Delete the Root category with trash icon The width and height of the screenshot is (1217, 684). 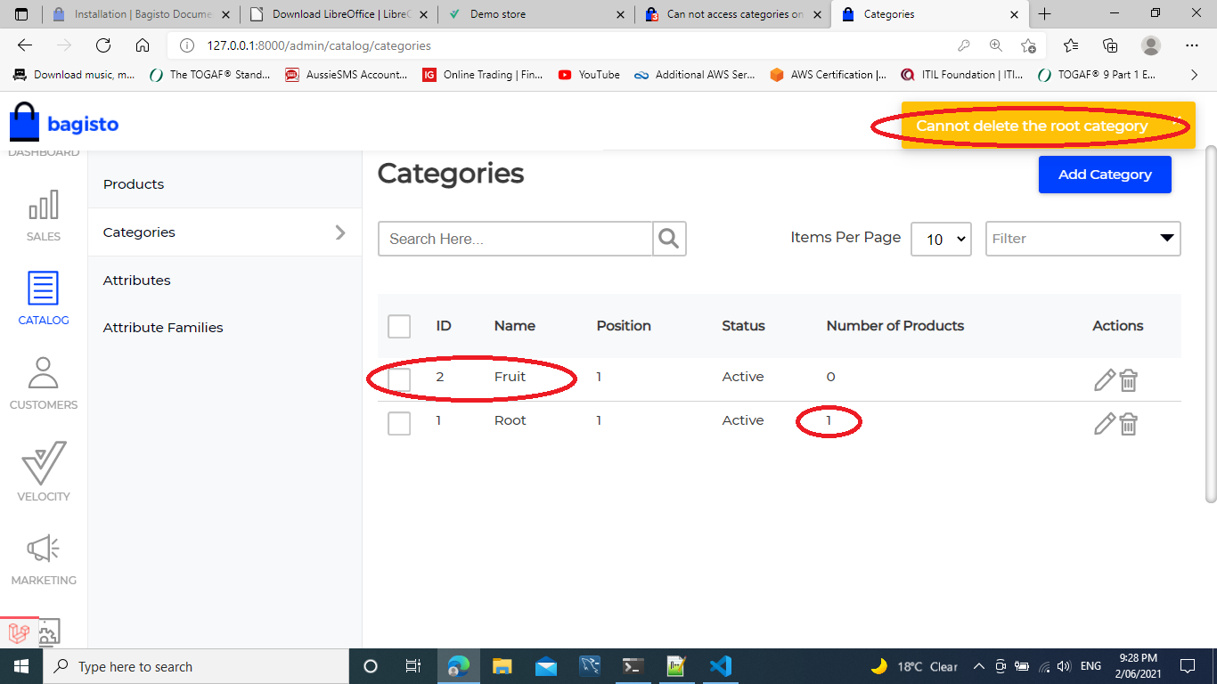tap(1128, 424)
